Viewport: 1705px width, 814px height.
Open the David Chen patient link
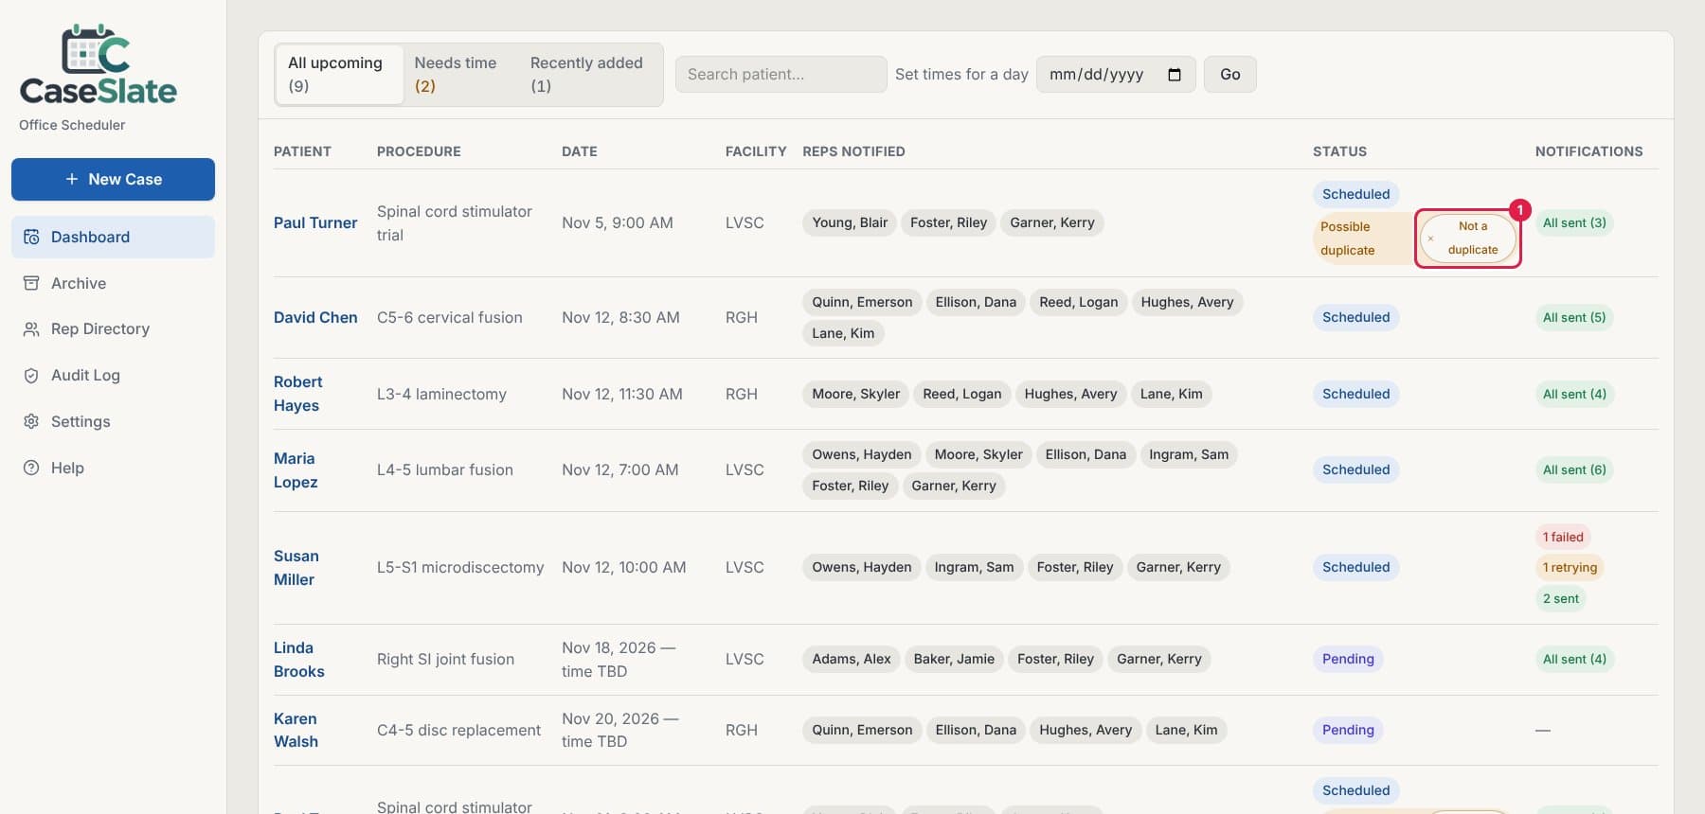coord(315,317)
